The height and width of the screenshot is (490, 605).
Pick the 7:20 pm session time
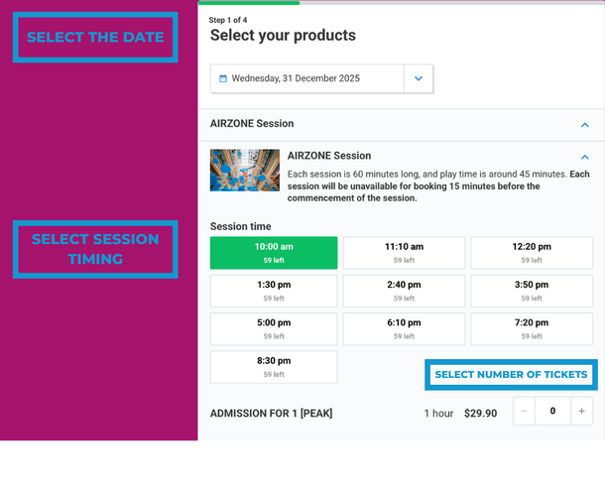533,328
